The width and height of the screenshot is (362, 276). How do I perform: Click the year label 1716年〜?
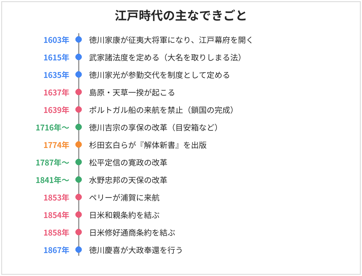pos(52,127)
